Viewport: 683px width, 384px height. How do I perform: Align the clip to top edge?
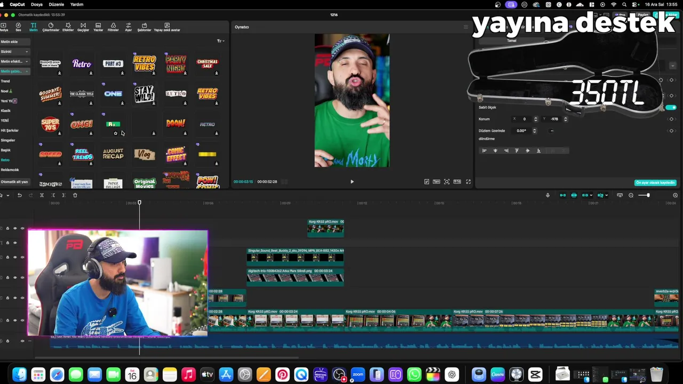point(517,151)
